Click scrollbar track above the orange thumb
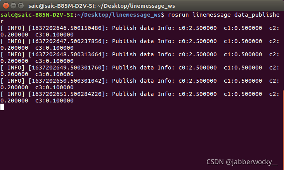The width and height of the screenshot is (284, 170). pyautogui.click(x=283, y=51)
